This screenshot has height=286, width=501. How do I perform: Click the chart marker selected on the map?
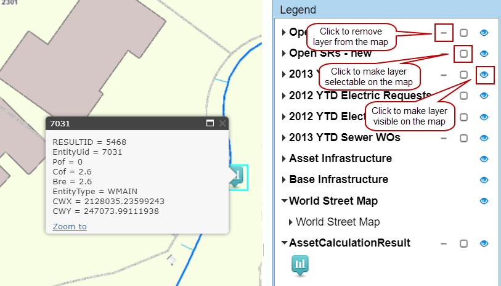[x=238, y=177]
